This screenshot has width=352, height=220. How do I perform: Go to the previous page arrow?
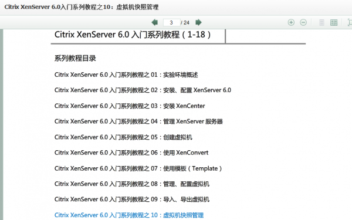coord(155,22)
